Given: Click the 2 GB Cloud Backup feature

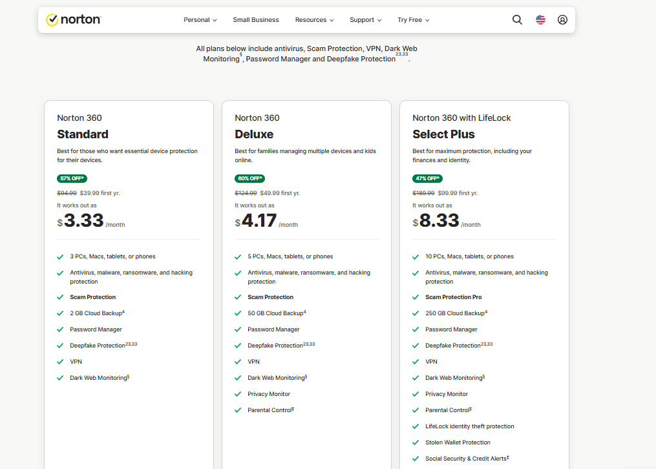Looking at the screenshot, I should pos(97,313).
